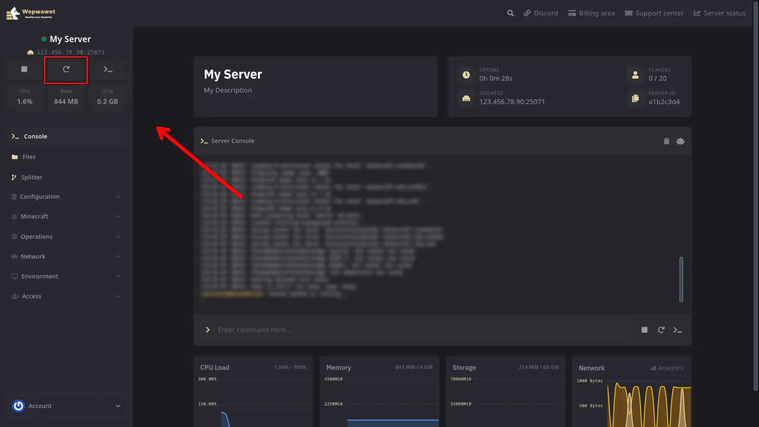
Task: Click the restart button in the sidebar
Action: coord(66,69)
